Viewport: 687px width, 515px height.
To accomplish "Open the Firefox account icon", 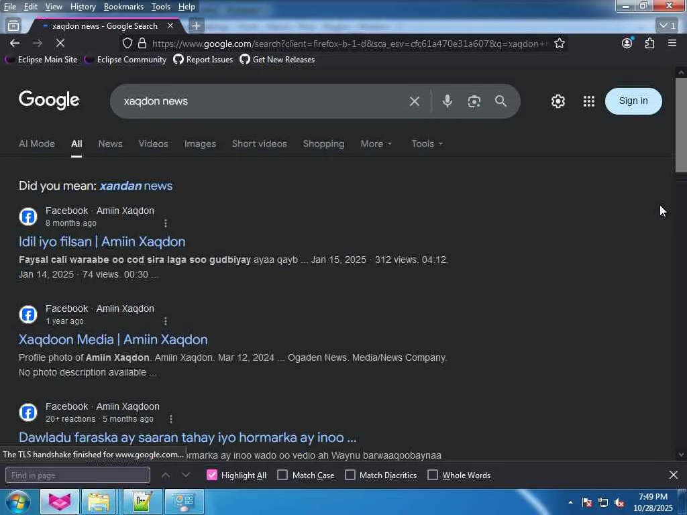I will pos(627,44).
